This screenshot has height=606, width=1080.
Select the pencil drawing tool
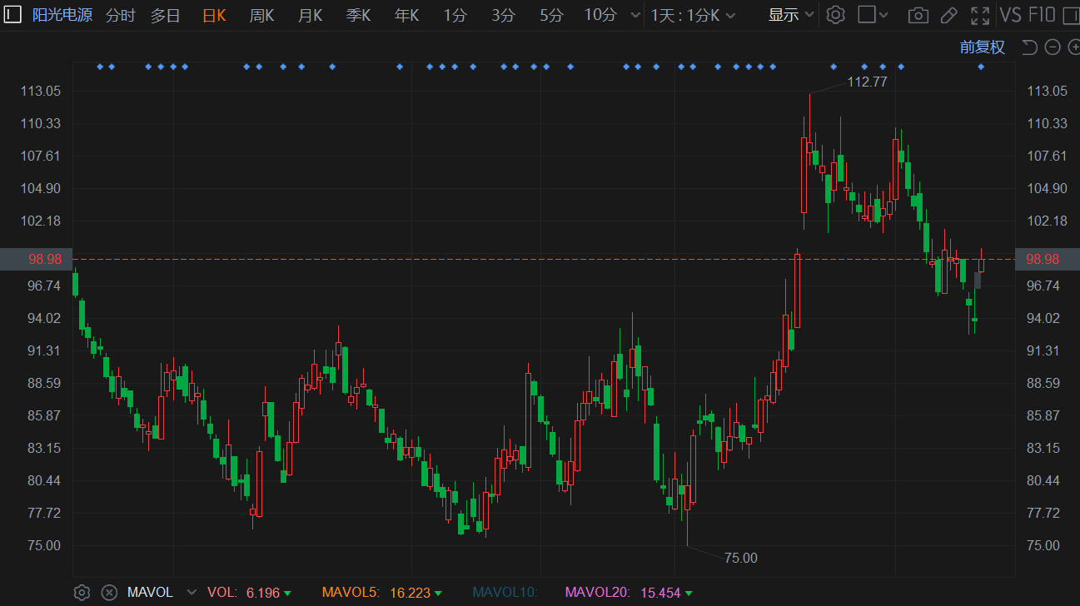(x=948, y=15)
